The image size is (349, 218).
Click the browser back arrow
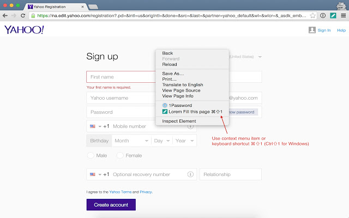tap(5, 16)
